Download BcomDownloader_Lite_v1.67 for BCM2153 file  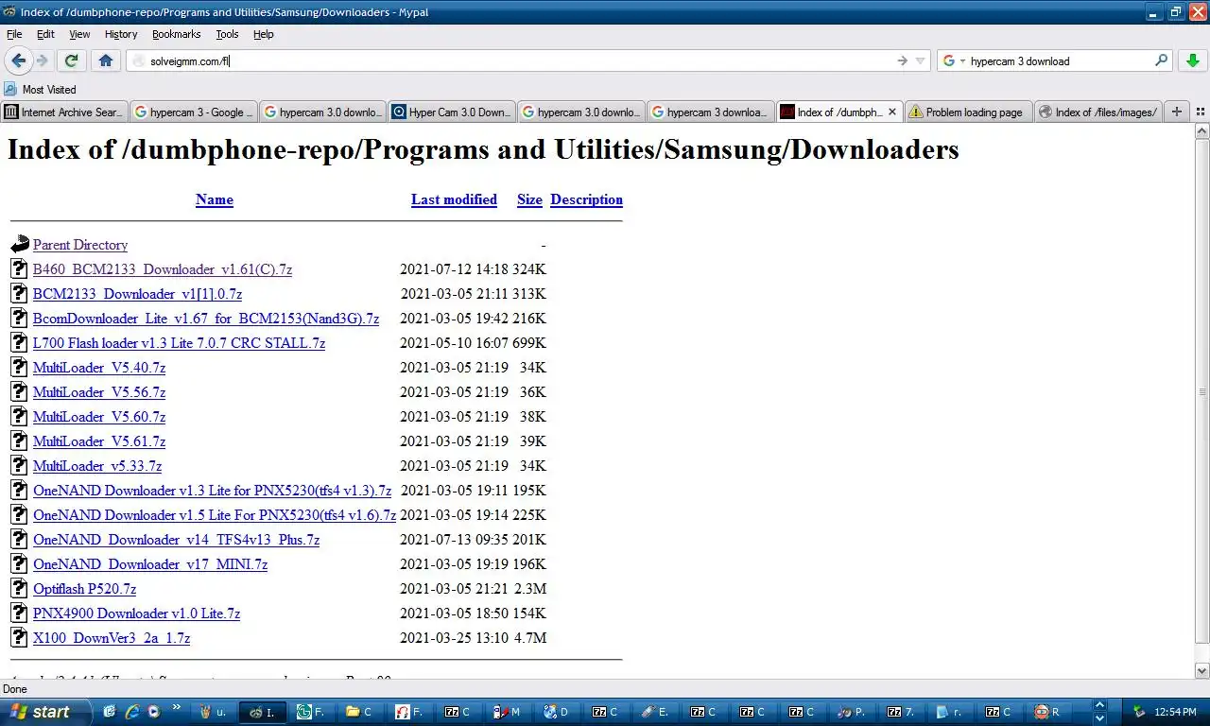(206, 319)
